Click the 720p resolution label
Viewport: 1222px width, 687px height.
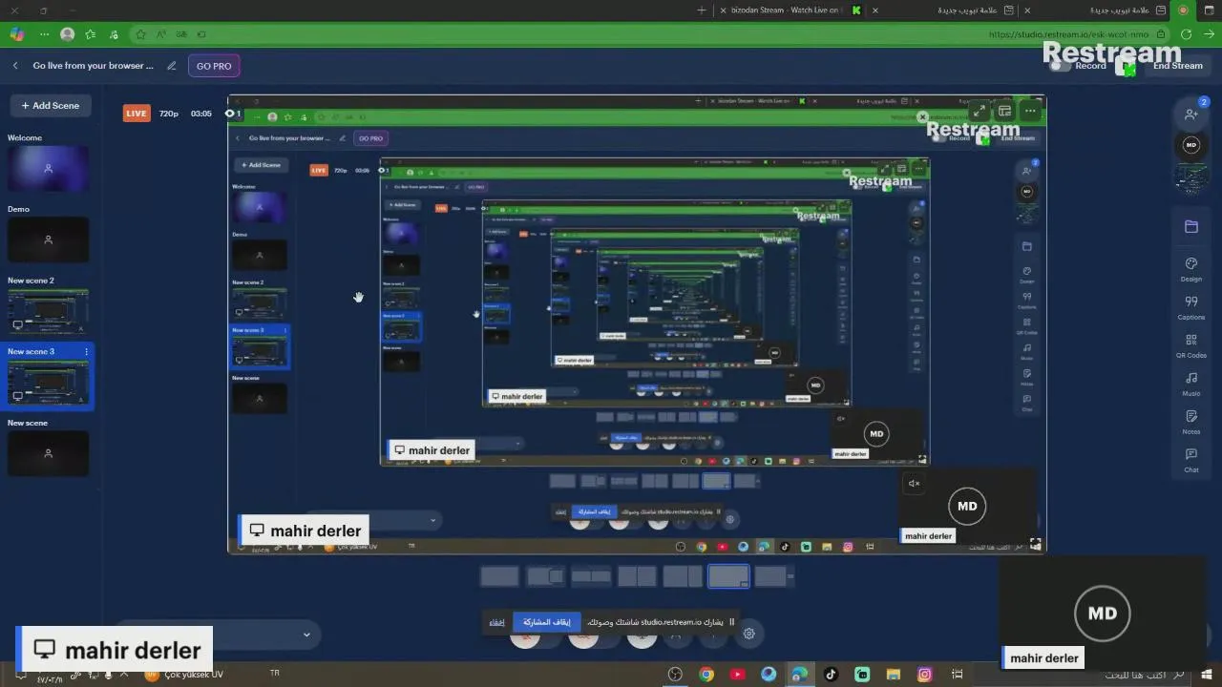169,114
